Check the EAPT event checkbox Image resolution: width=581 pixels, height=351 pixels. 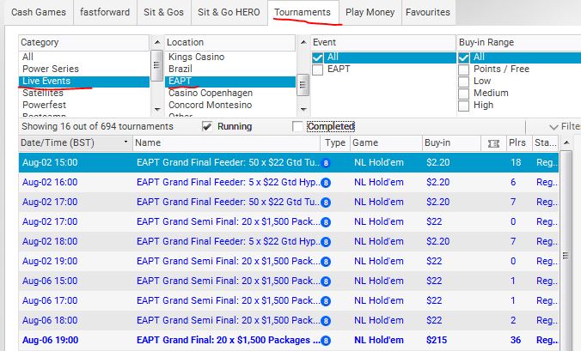317,70
